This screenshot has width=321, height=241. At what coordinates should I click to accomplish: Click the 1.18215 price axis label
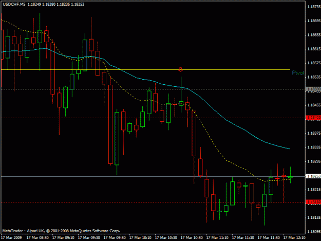point(314,190)
